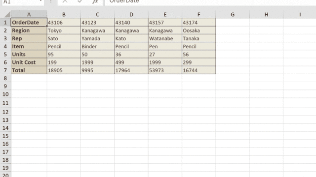Viewport: 316px width, 177px height.
Task: Select cell containing Oosaka
Action: (x=198, y=30)
